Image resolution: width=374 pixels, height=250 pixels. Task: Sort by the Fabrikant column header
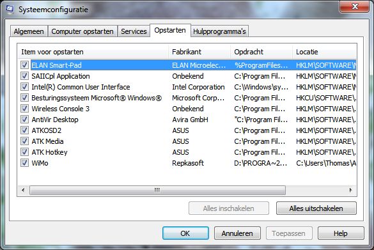tap(199, 52)
